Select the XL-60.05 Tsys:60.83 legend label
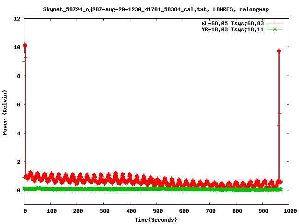Viewport: 299px width, 224px height. [x=233, y=23]
